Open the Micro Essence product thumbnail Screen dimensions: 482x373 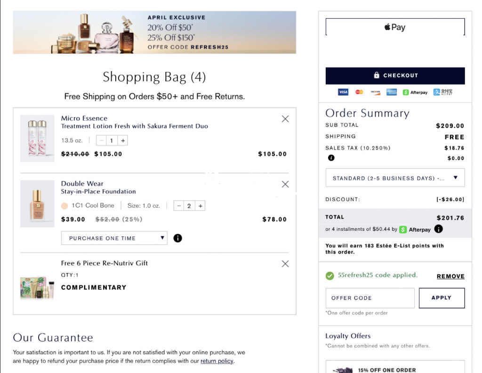(x=37, y=138)
